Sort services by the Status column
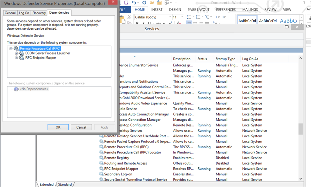 (x=202, y=59)
